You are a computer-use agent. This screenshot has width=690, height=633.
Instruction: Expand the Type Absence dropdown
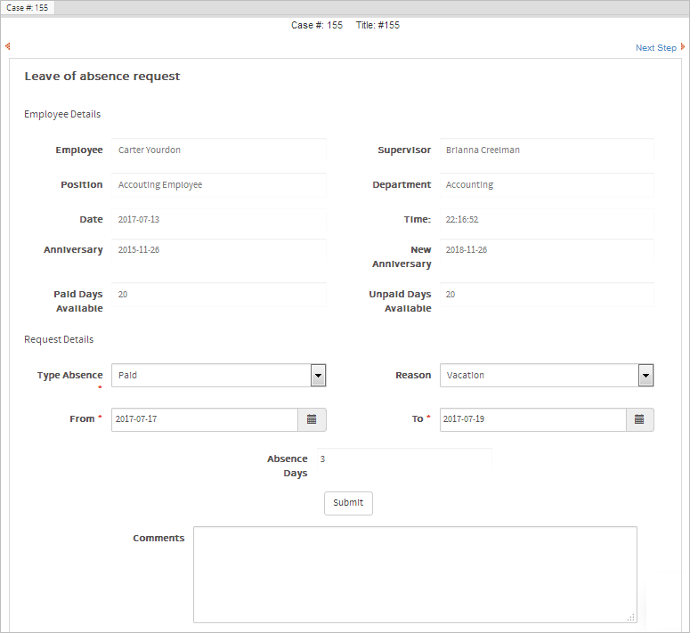318,376
